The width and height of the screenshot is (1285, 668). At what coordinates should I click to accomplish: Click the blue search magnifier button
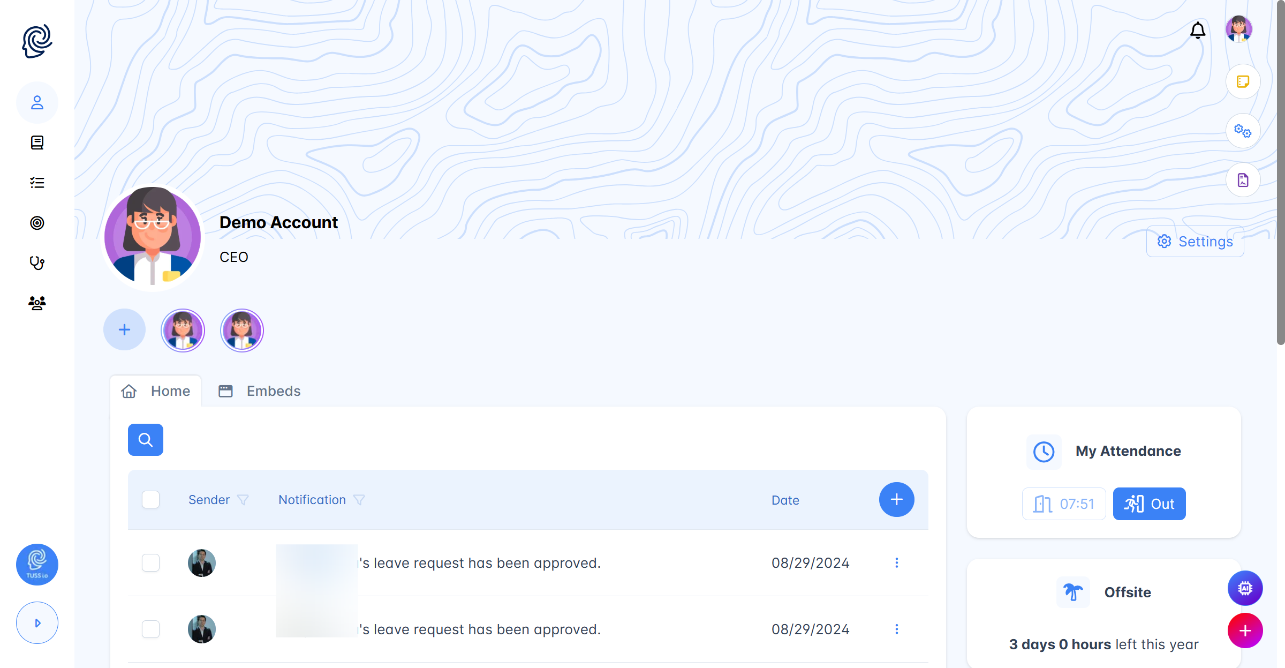(x=146, y=440)
